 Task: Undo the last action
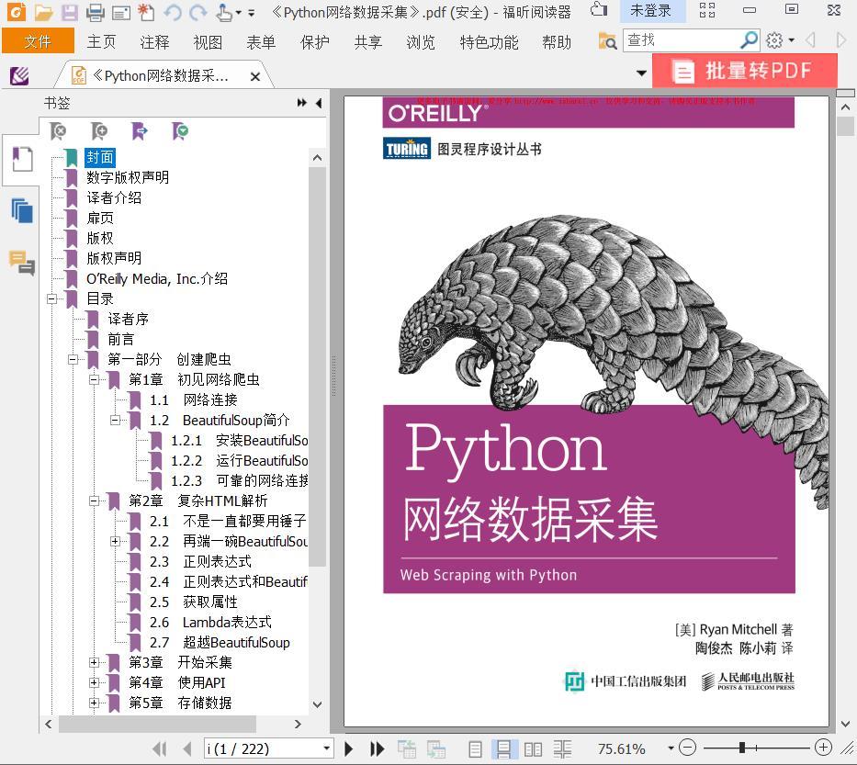coord(172,11)
